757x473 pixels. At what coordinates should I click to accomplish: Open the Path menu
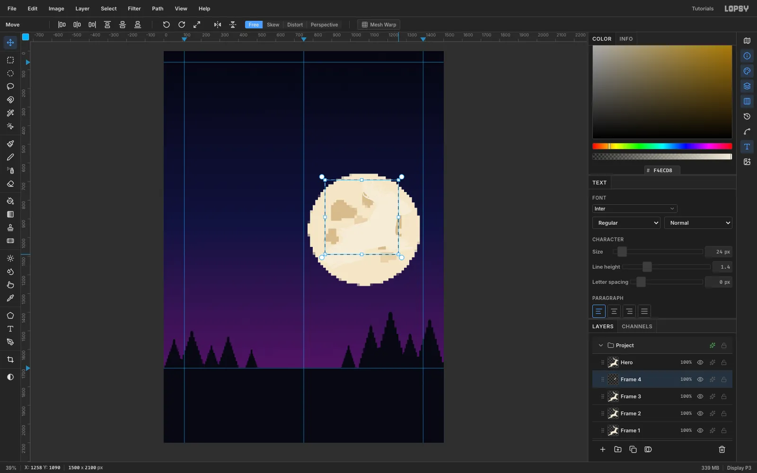click(x=158, y=9)
